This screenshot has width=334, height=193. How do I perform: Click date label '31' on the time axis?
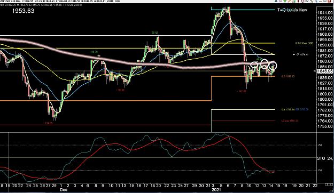tap(208, 186)
